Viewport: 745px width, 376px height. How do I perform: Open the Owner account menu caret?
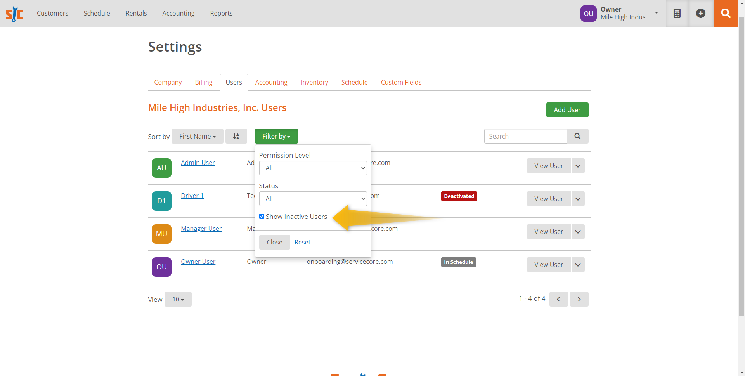coord(657,13)
